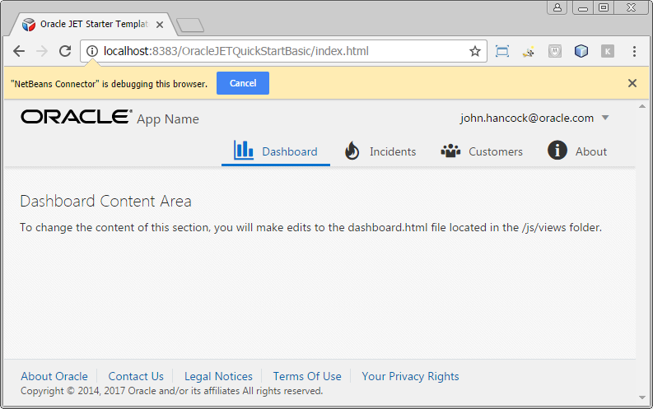Dismiss the debugging notification bar
This screenshot has height=409, width=653.
(632, 83)
